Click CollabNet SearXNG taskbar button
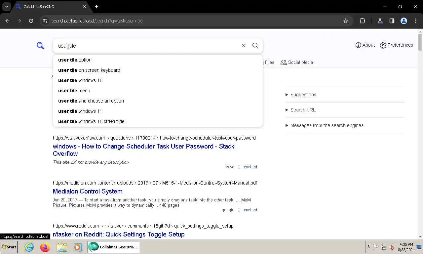Screen dimensions: 423x254 coord(113,247)
